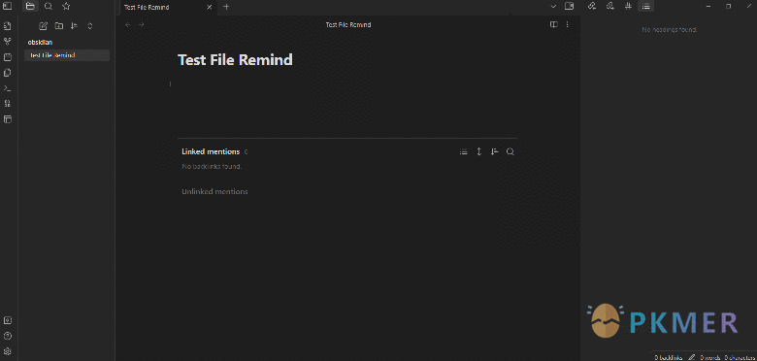
Task: Open the command palette terminal icon
Action: pyautogui.click(x=7, y=88)
